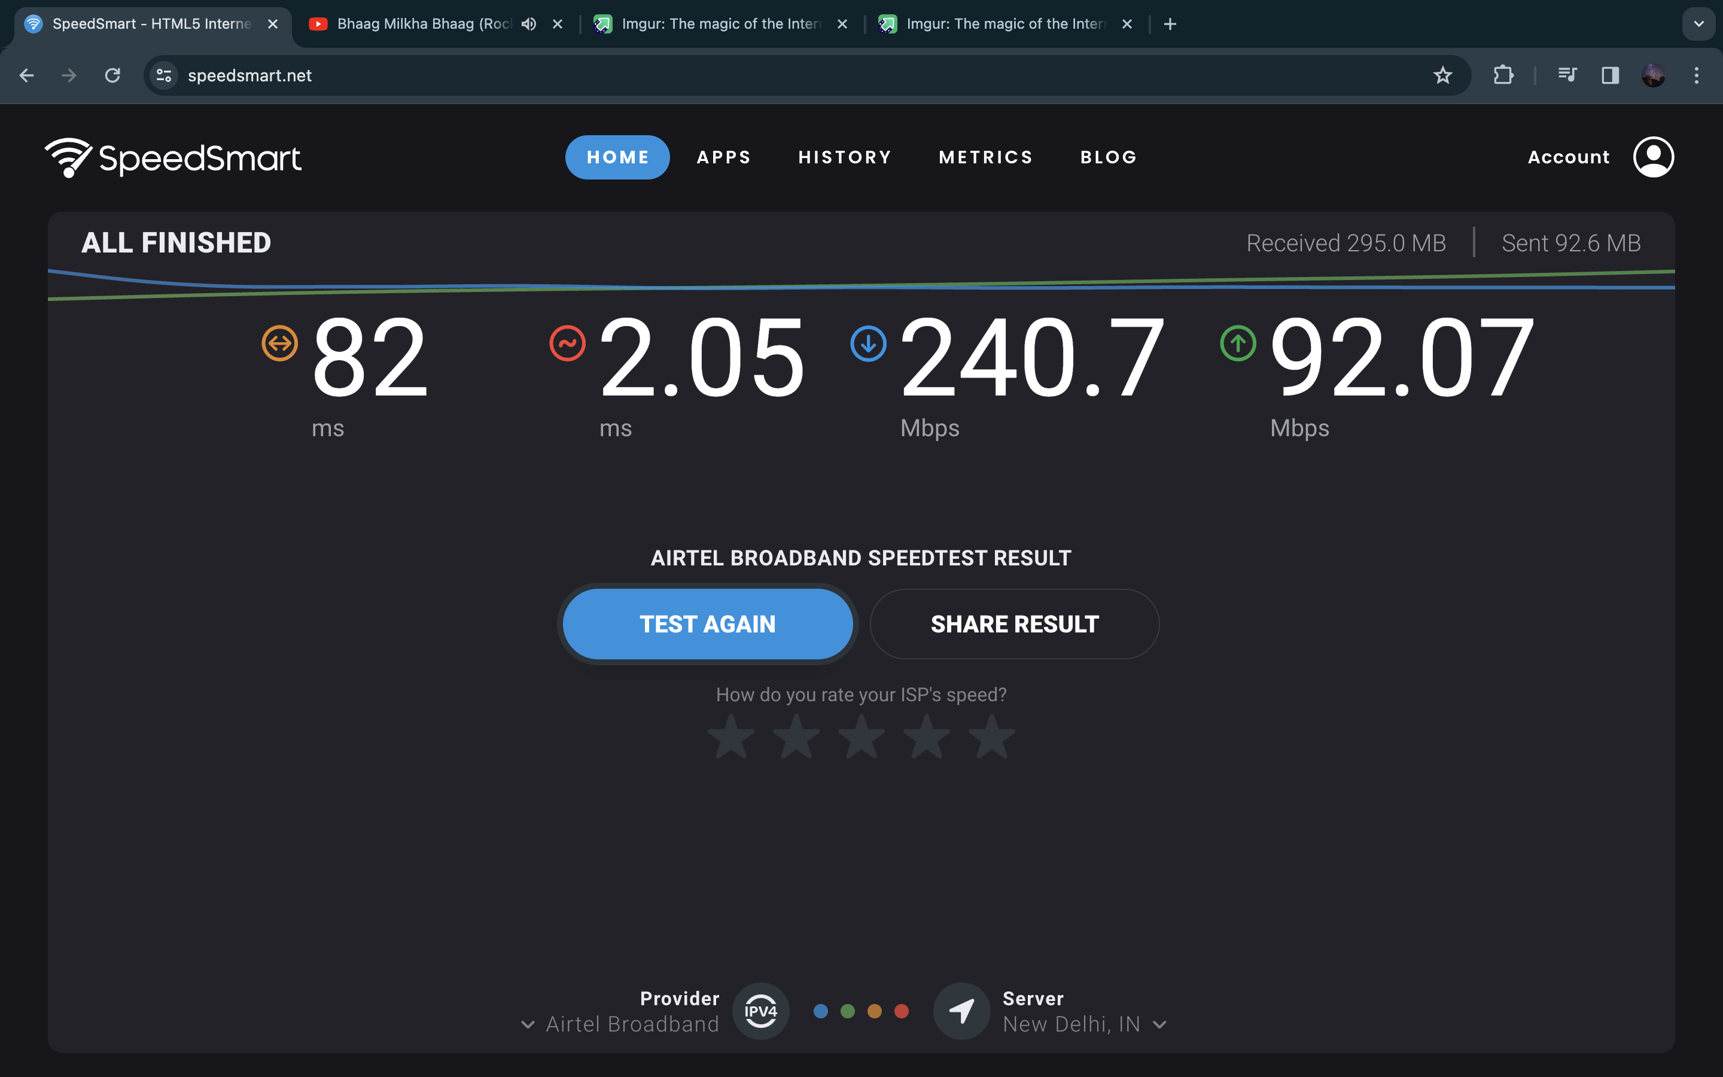Click the SHARE RESULT button
This screenshot has height=1077, width=1723.
1015,624
